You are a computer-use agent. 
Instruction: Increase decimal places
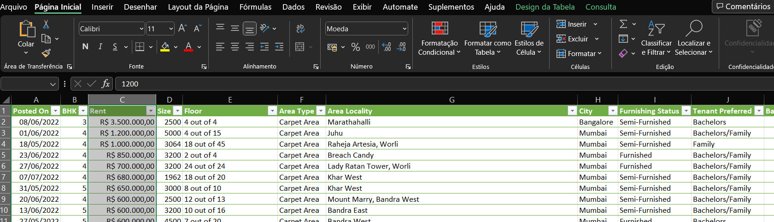387,47
